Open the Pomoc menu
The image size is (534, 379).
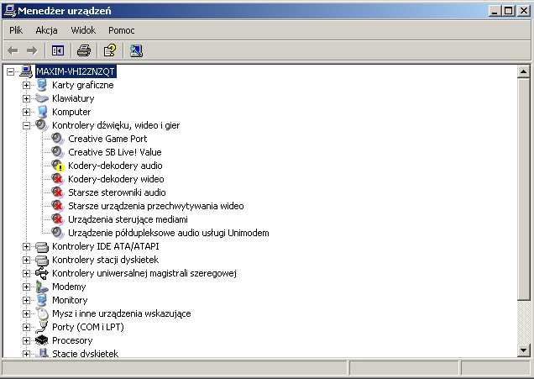coord(122,30)
